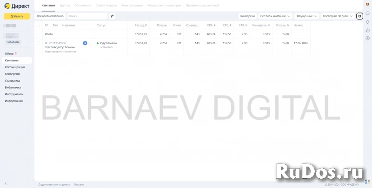Viewport: 372px width, 188px height.
Task: Click the Итого totals row label
Action: coord(49,34)
